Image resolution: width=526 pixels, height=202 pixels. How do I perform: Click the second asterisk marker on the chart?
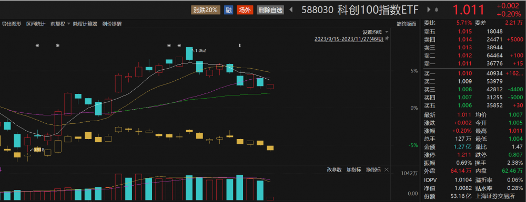click(x=58, y=46)
